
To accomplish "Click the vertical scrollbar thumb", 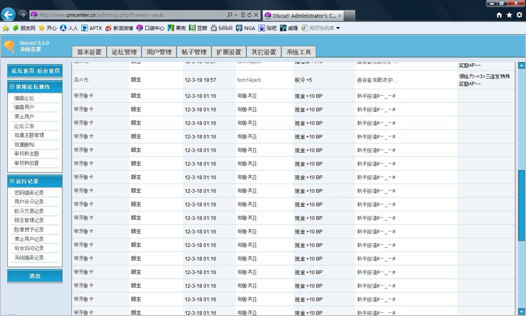I will 521,205.
